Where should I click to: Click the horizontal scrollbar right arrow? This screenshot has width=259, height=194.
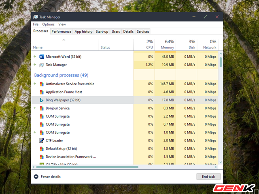[x=216, y=167]
